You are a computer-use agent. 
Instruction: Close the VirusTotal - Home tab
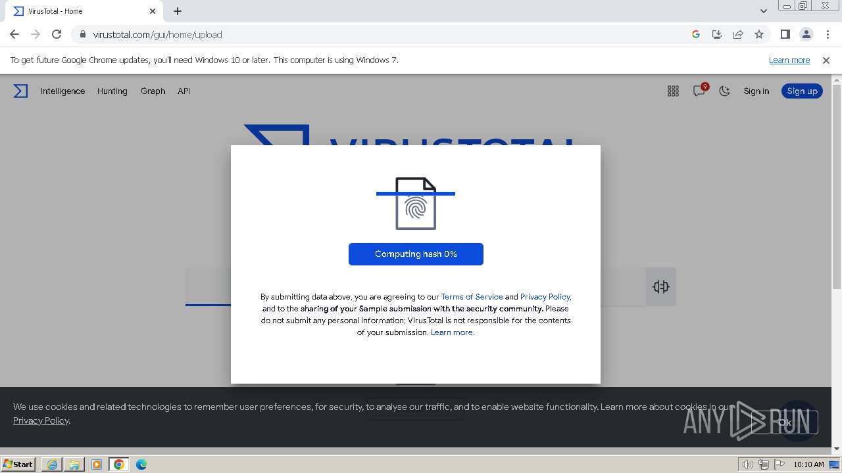153,11
